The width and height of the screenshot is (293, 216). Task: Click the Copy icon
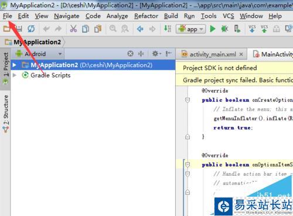86,29
